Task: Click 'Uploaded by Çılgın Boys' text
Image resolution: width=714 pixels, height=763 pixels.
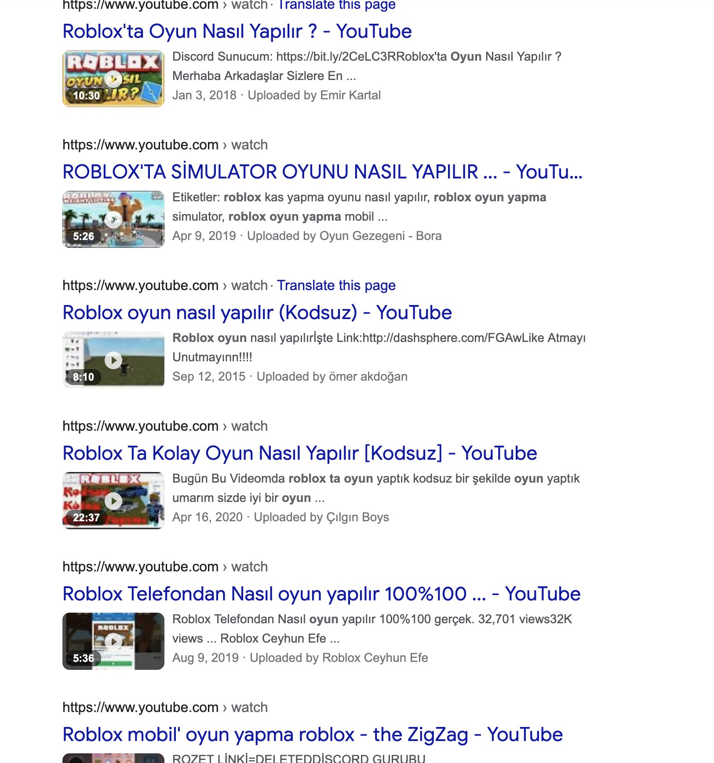Action: (x=321, y=517)
